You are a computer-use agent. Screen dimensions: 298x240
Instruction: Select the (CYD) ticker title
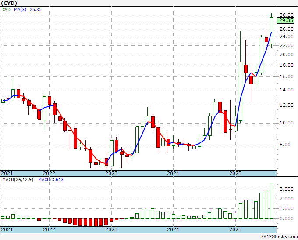click(x=9, y=3)
